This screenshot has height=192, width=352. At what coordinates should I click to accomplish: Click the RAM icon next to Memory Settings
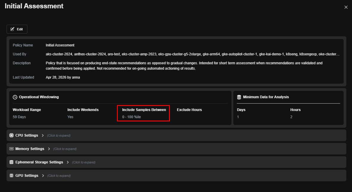[11, 149]
